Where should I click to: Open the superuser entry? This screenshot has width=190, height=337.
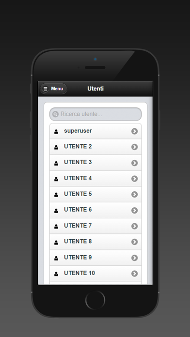pyautogui.click(x=95, y=131)
